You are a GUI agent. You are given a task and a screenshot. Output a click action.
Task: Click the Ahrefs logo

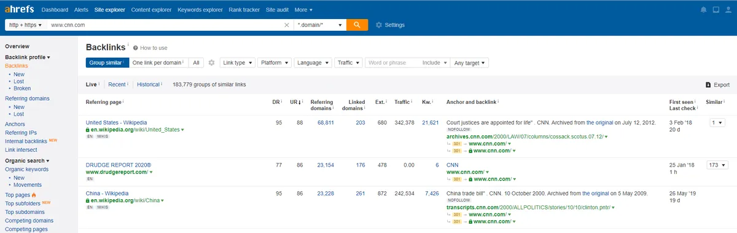click(x=20, y=10)
